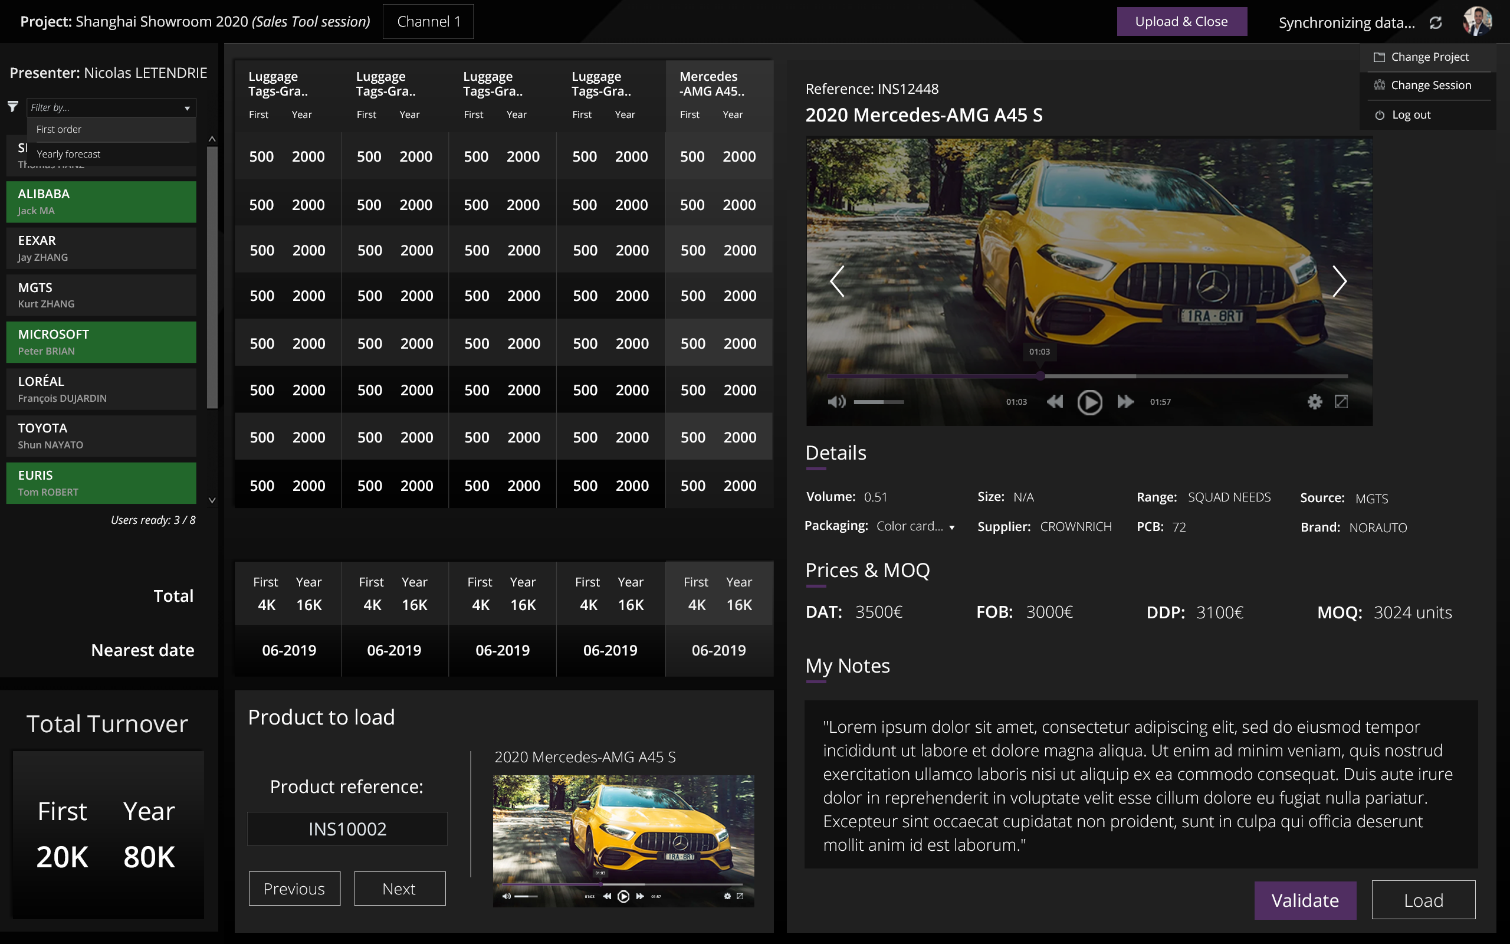The height and width of the screenshot is (944, 1510).
Task: Play the Product to load preview video
Action: [623, 897]
